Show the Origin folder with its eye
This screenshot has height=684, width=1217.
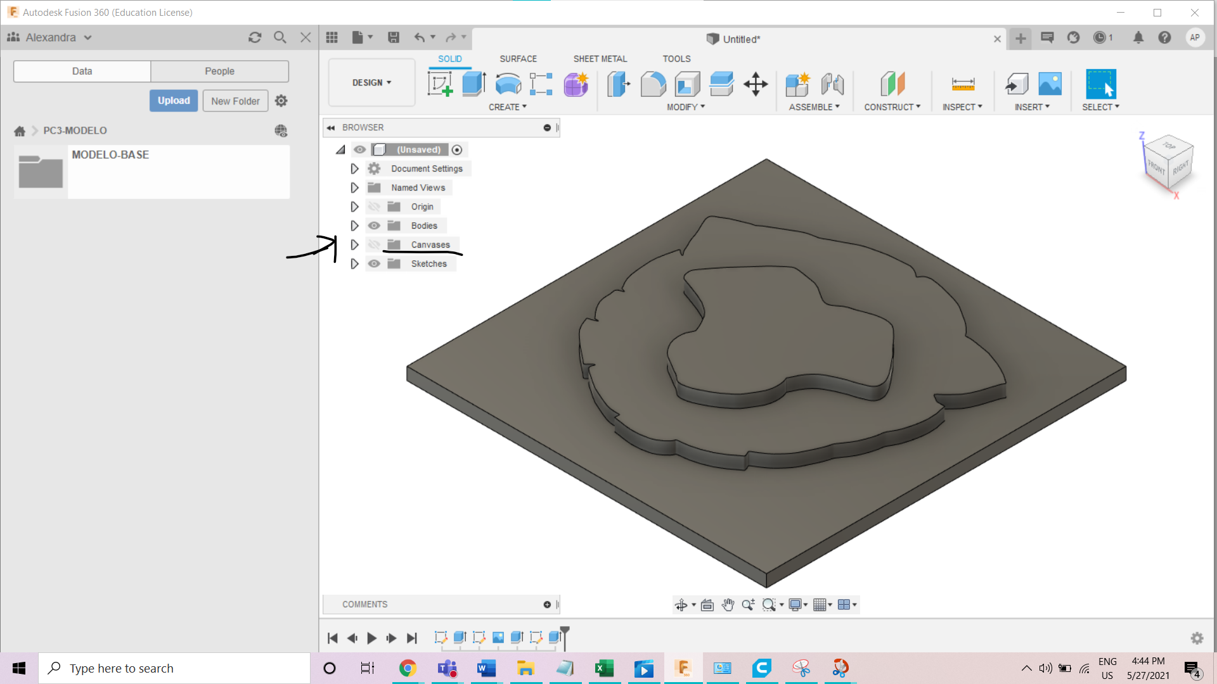[374, 206]
